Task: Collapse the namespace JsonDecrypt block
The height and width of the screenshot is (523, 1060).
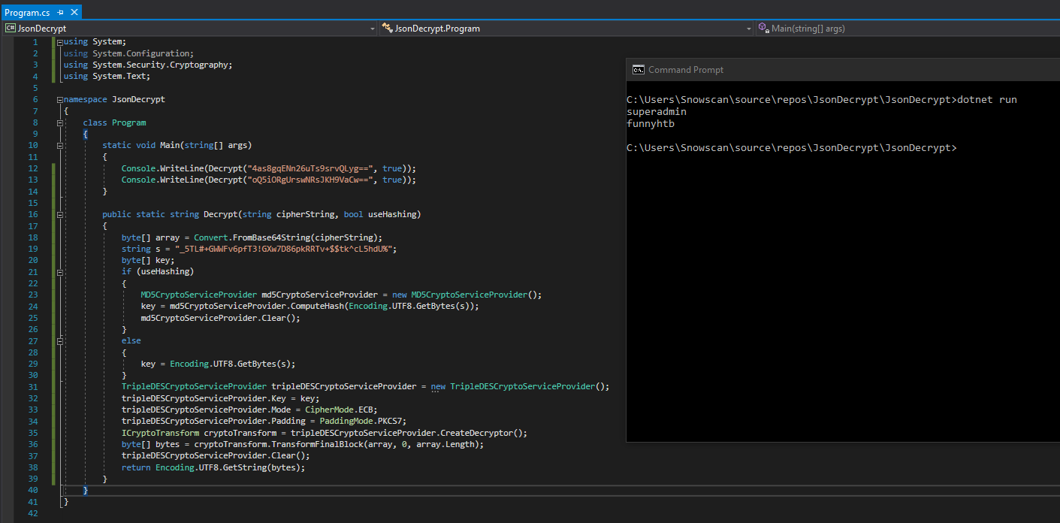Action: [x=59, y=99]
